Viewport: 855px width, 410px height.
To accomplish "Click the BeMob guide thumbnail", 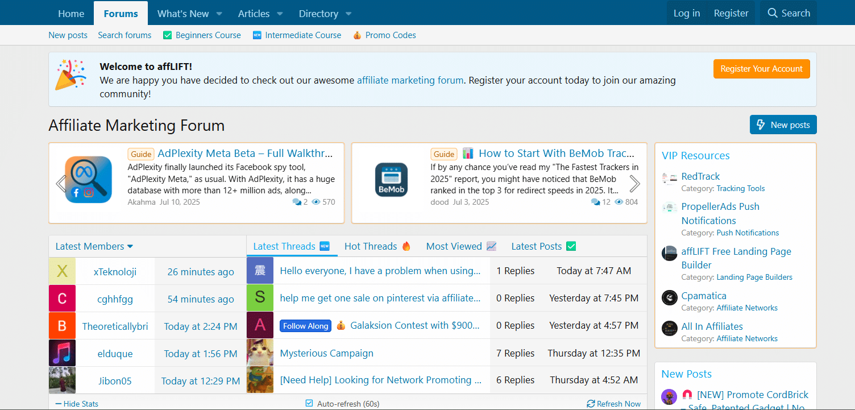I will click(391, 180).
